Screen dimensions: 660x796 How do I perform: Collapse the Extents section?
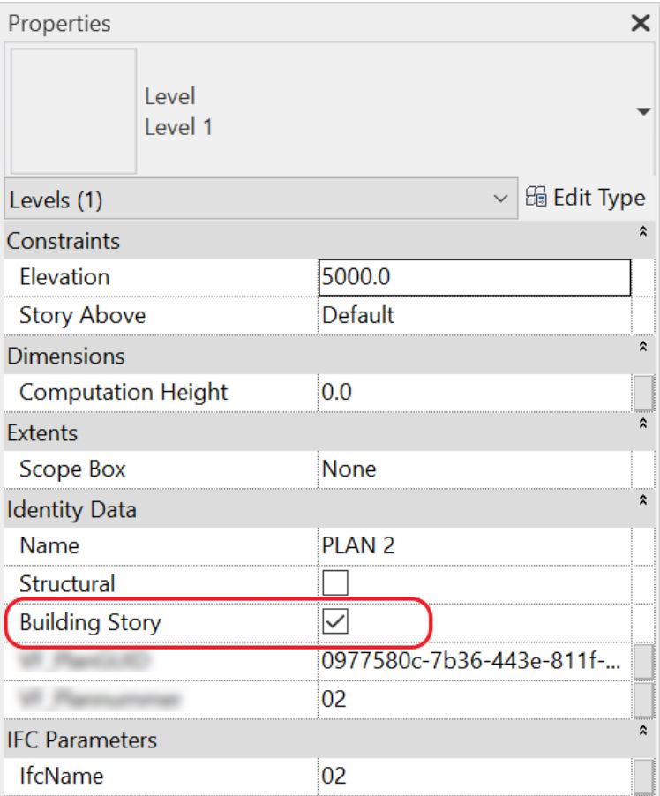[x=642, y=424]
